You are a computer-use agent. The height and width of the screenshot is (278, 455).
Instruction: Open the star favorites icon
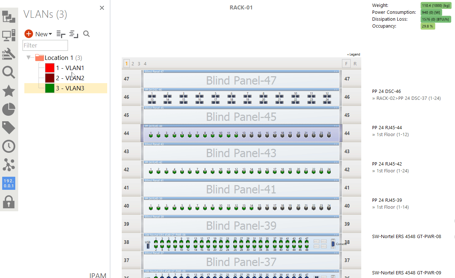coord(9,91)
